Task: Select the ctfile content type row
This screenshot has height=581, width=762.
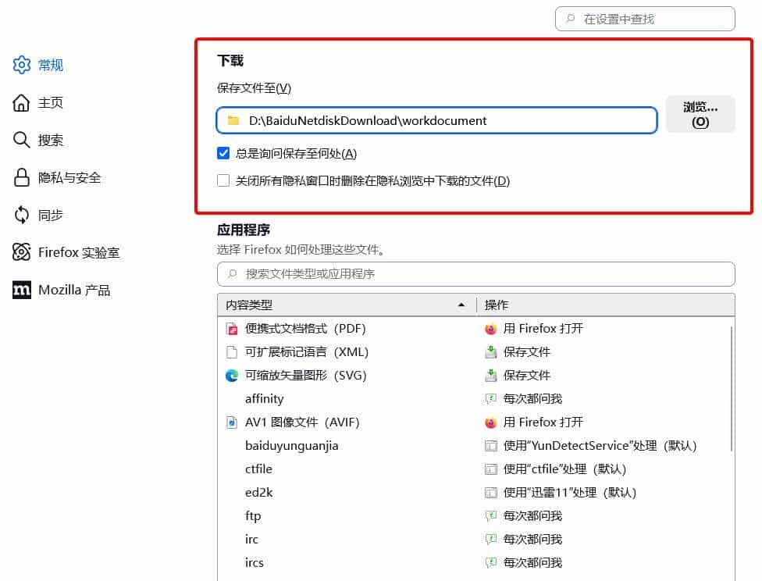Action: [x=258, y=469]
